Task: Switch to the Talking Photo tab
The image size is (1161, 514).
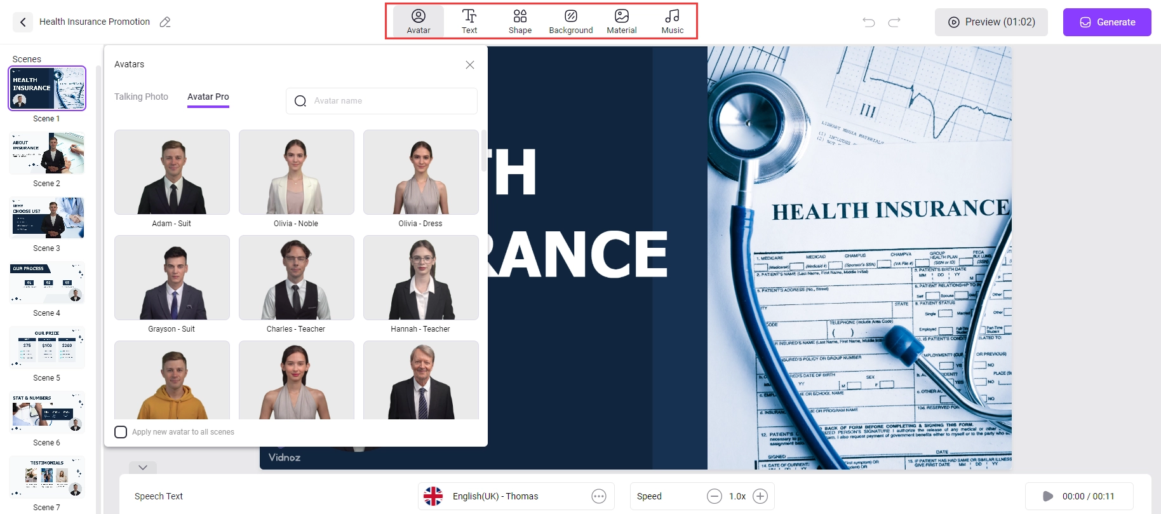Action: [x=141, y=97]
